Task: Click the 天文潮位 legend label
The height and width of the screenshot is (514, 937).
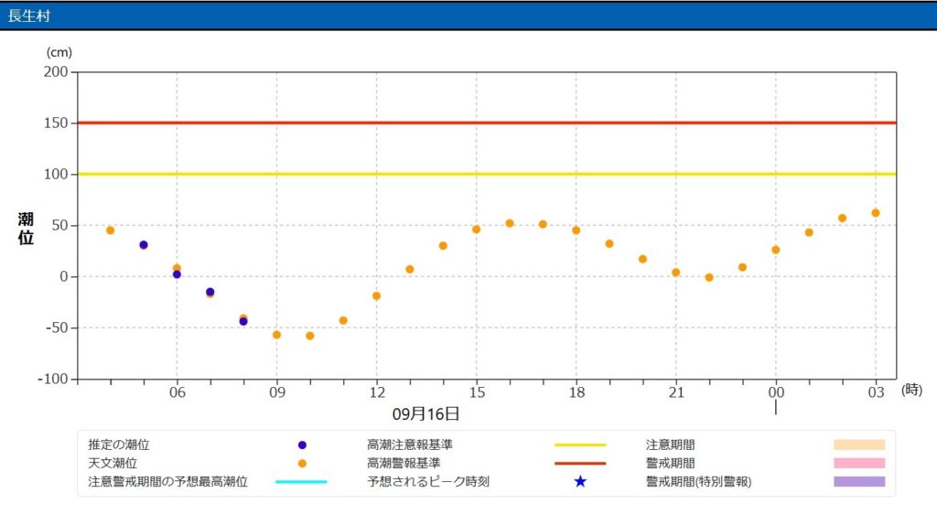Action: [x=113, y=464]
